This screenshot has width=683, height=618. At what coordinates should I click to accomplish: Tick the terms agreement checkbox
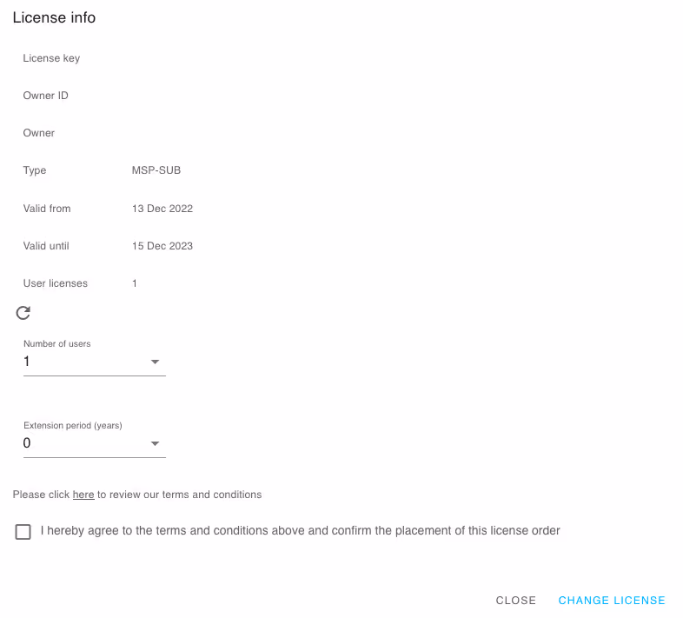point(23,532)
